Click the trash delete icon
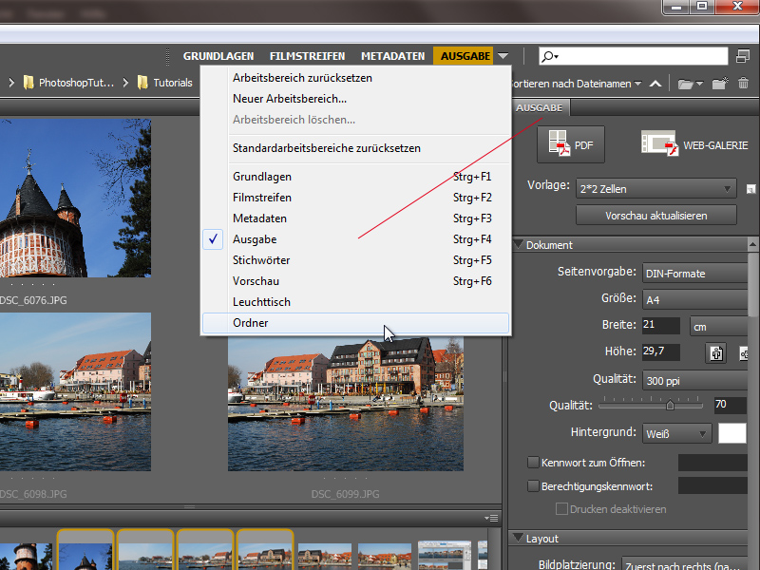760x570 pixels. 743,84
